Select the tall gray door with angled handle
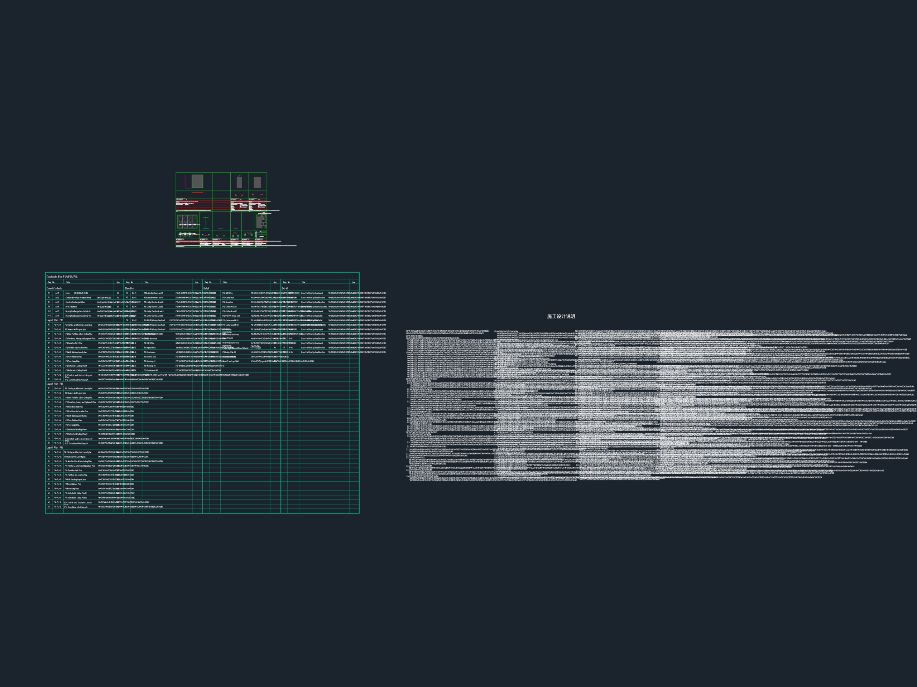917x687 pixels. (x=239, y=181)
